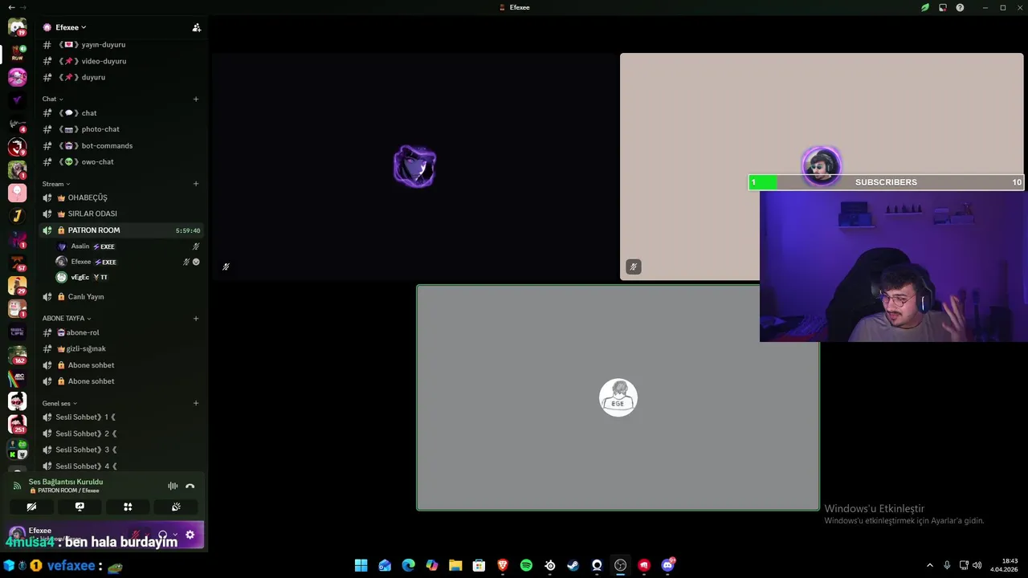Viewport: 1028px width, 578px height.
Task: Open volume control in system tray
Action: click(x=977, y=565)
